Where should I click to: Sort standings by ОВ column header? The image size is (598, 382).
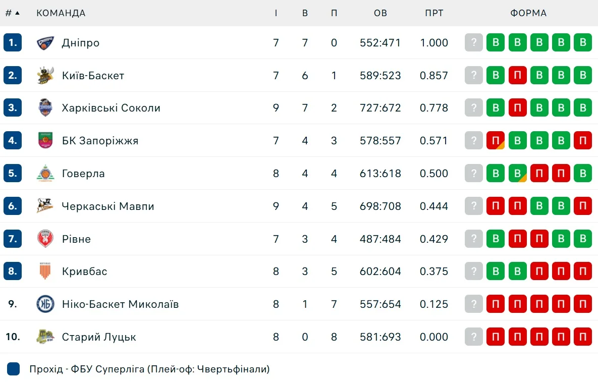point(380,13)
